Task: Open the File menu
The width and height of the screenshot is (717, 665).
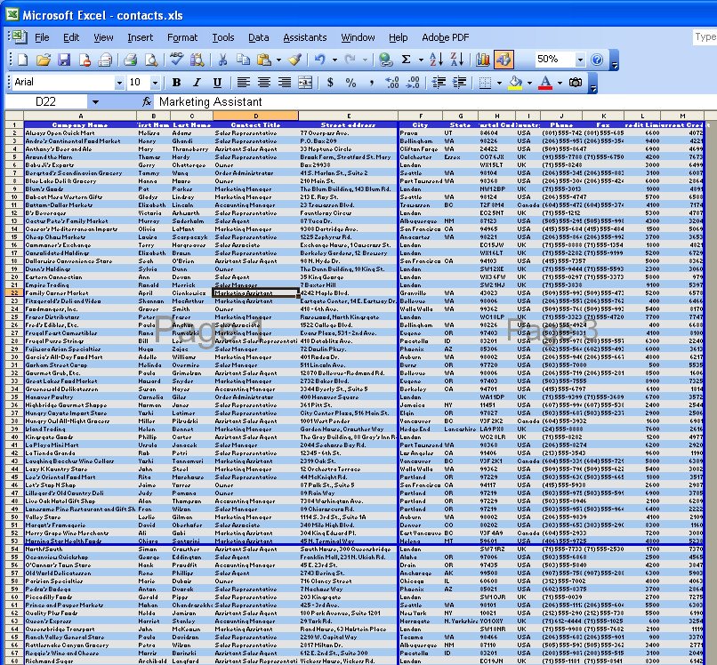Action: point(42,37)
